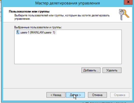This screenshot has width=134, height=103.
Task: Click empty space in the selected users list
Action: pyautogui.click(x=68, y=50)
